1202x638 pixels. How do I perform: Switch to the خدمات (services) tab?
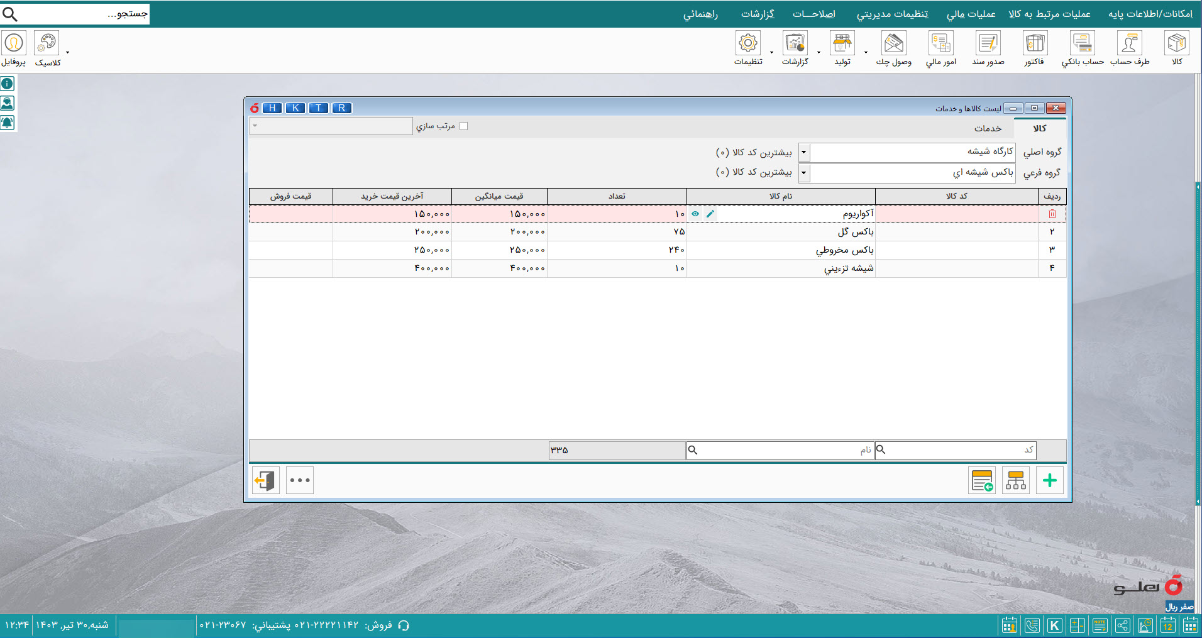(988, 128)
